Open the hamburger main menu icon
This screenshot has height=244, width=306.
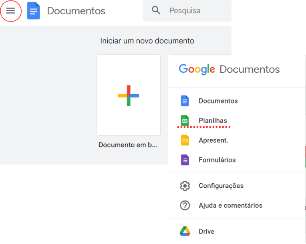coord(10,11)
